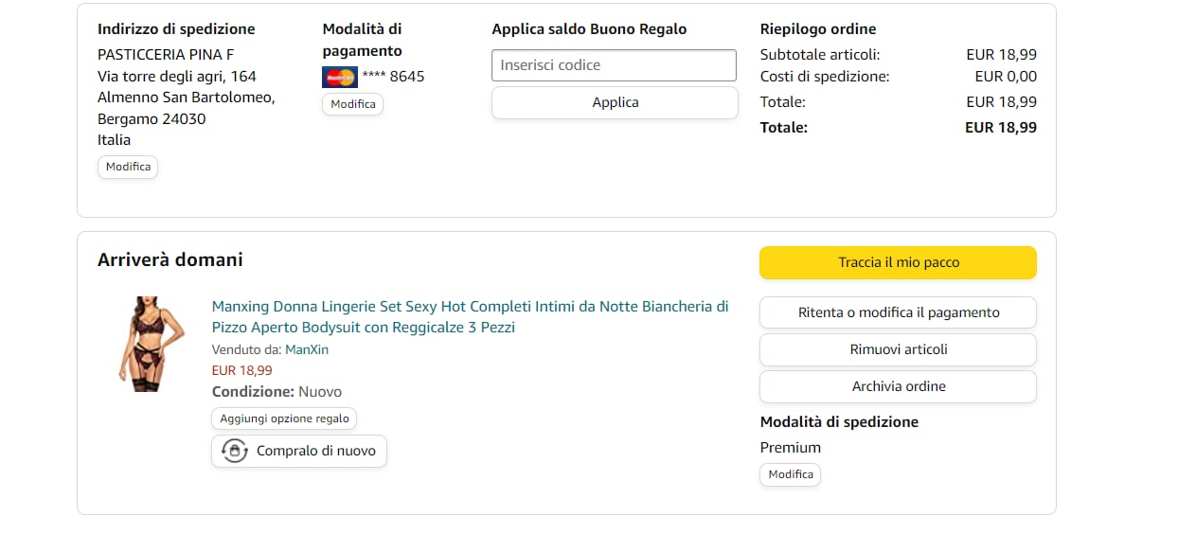Click the Premium shipping method text
The image size is (1178, 534).
[791, 447]
